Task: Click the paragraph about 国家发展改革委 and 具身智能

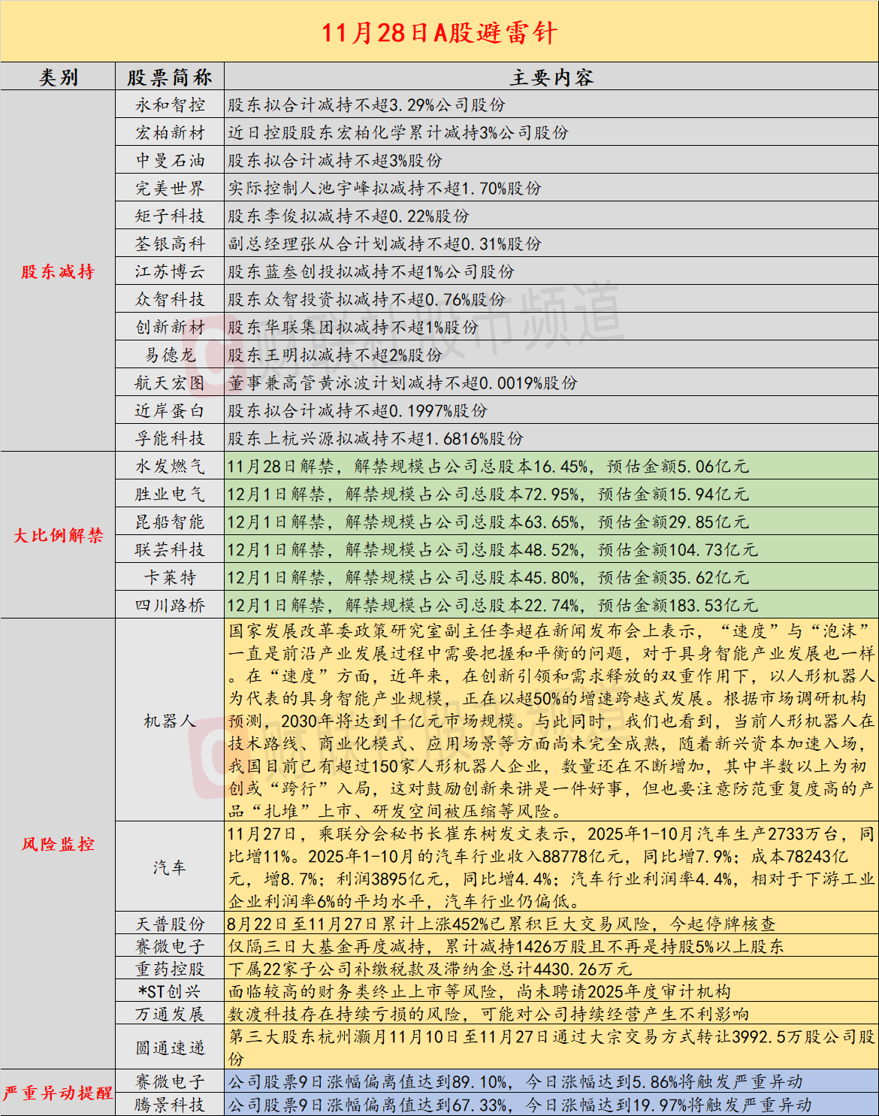Action: click(x=551, y=721)
